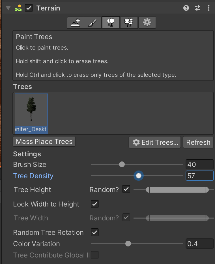Open Terrain component help reference
The image size is (215, 264).
[x=186, y=8]
